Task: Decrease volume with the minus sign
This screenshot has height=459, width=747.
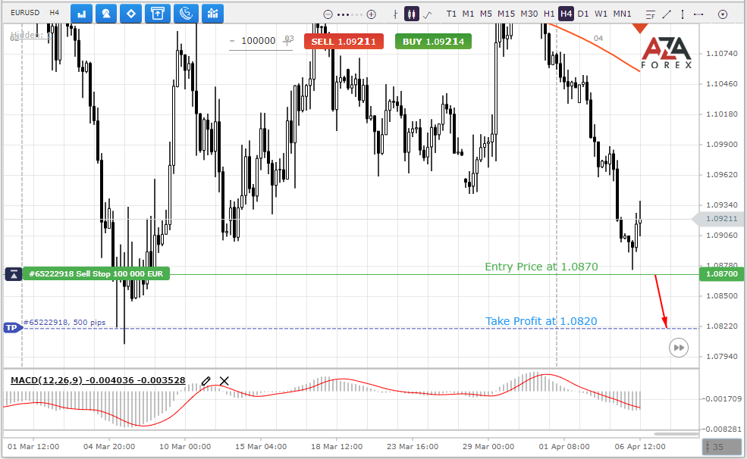Action: pyautogui.click(x=233, y=41)
